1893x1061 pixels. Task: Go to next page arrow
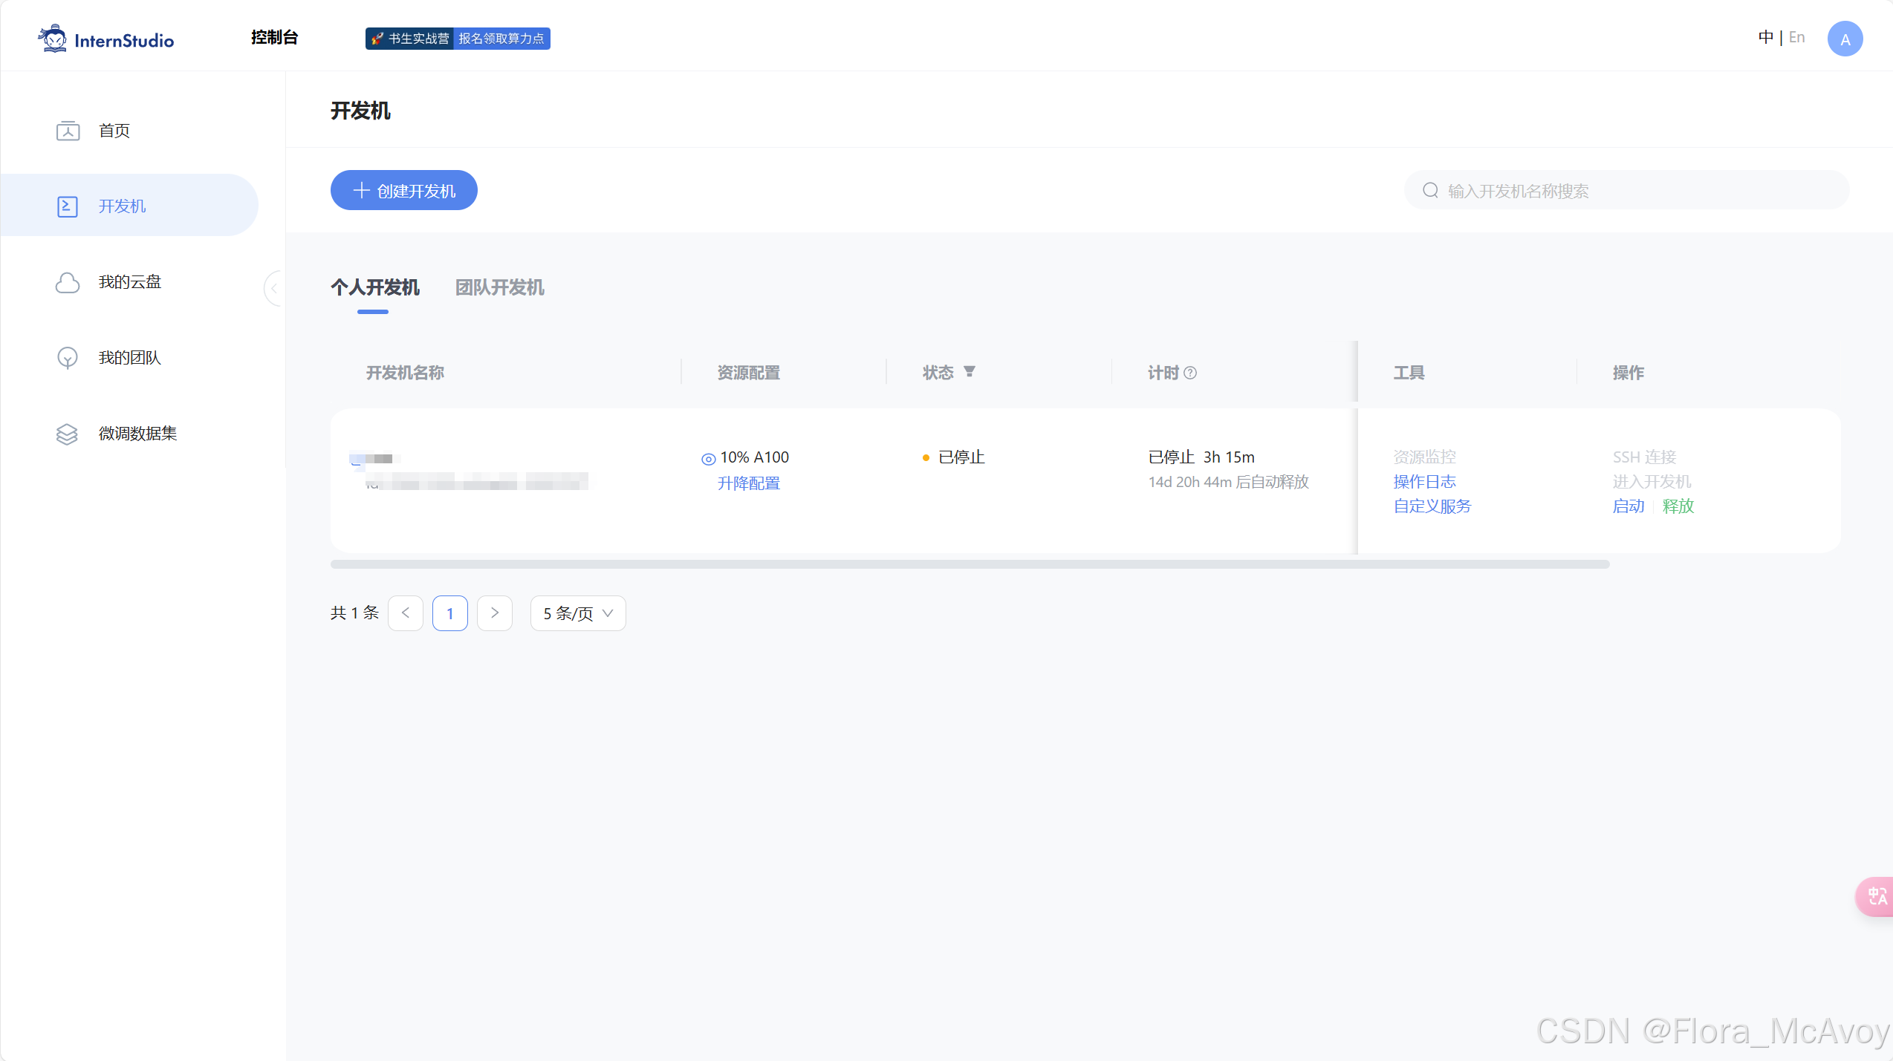point(495,613)
